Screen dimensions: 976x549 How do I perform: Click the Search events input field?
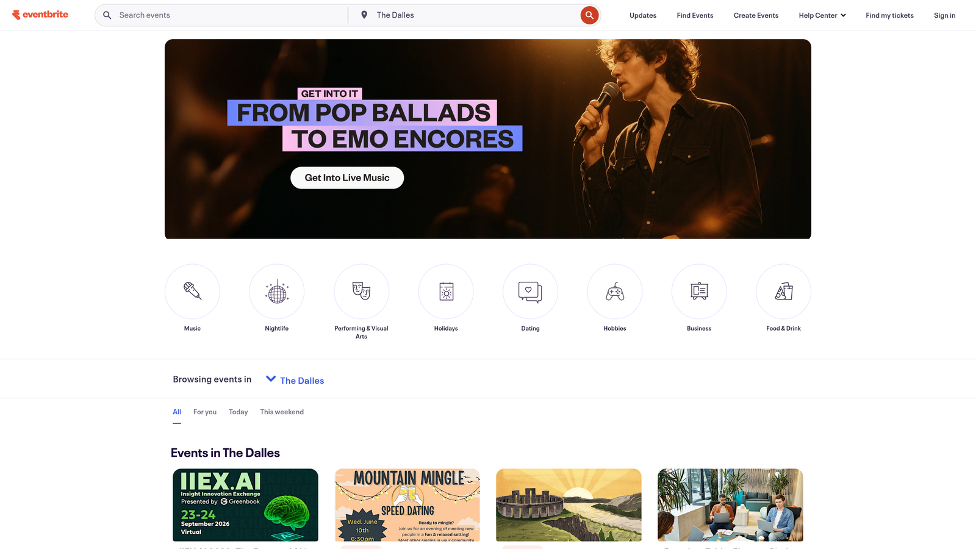click(x=232, y=15)
